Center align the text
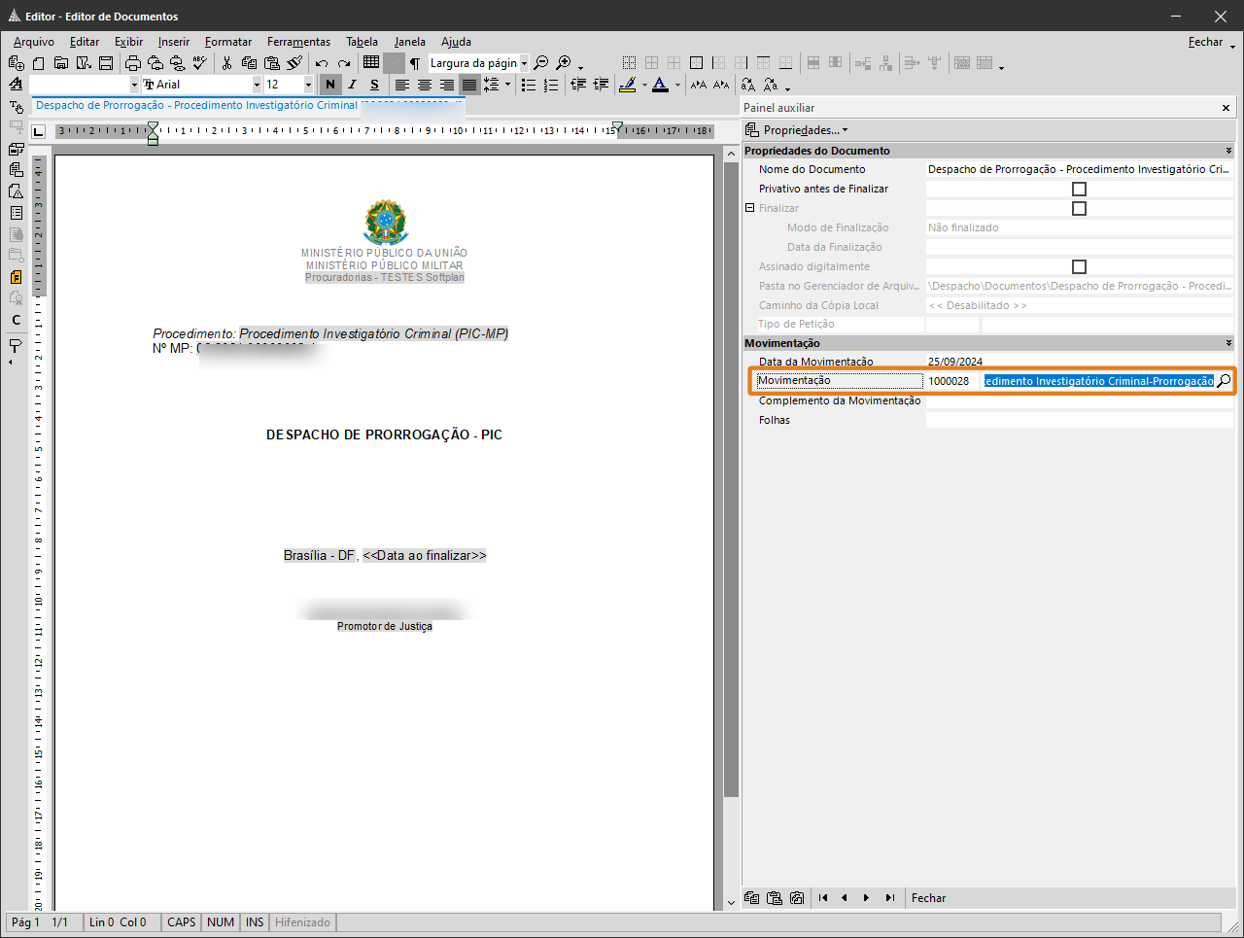 tap(424, 86)
